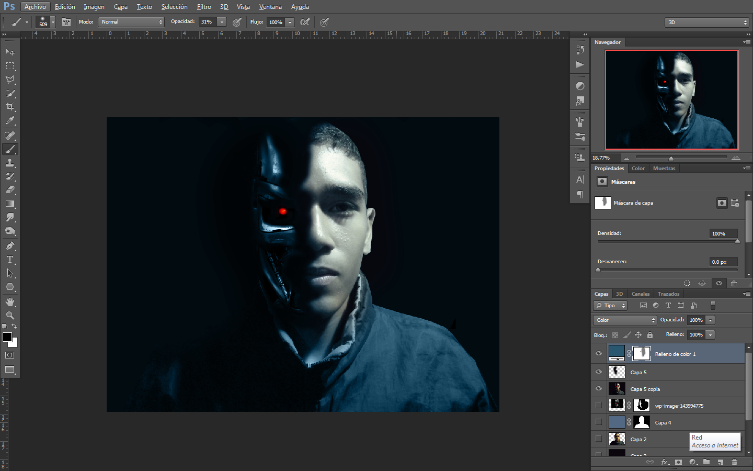Click the Navigator zoom percentage field
753x471 pixels.
point(605,158)
